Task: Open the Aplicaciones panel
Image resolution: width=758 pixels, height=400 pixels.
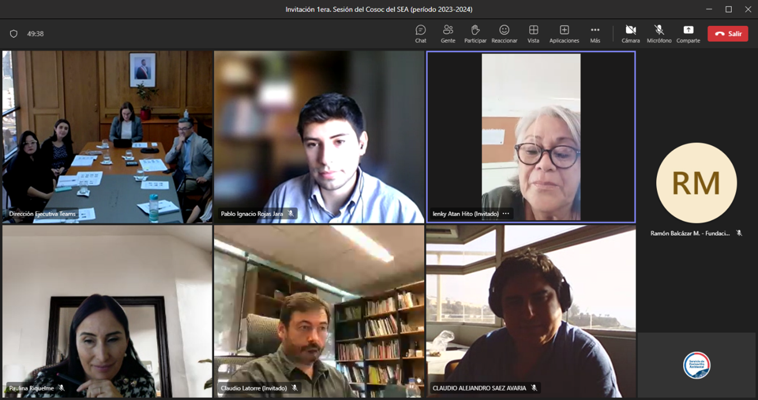Action: point(564,34)
